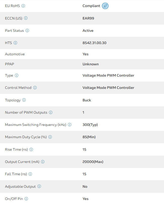The height and width of the screenshot is (203, 164).
Task: Click the EAR99 ECCN value
Action: 88,18
